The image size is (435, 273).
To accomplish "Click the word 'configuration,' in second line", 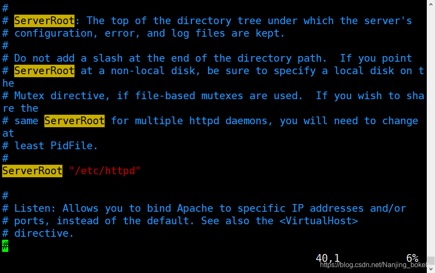I will tap(56, 33).
